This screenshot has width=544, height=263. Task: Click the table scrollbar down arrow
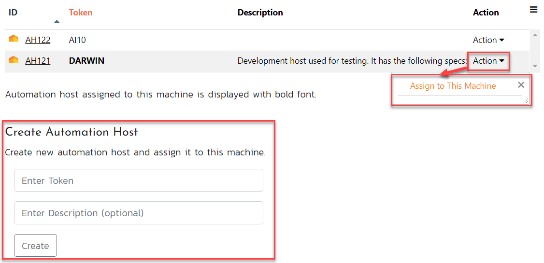[535, 66]
